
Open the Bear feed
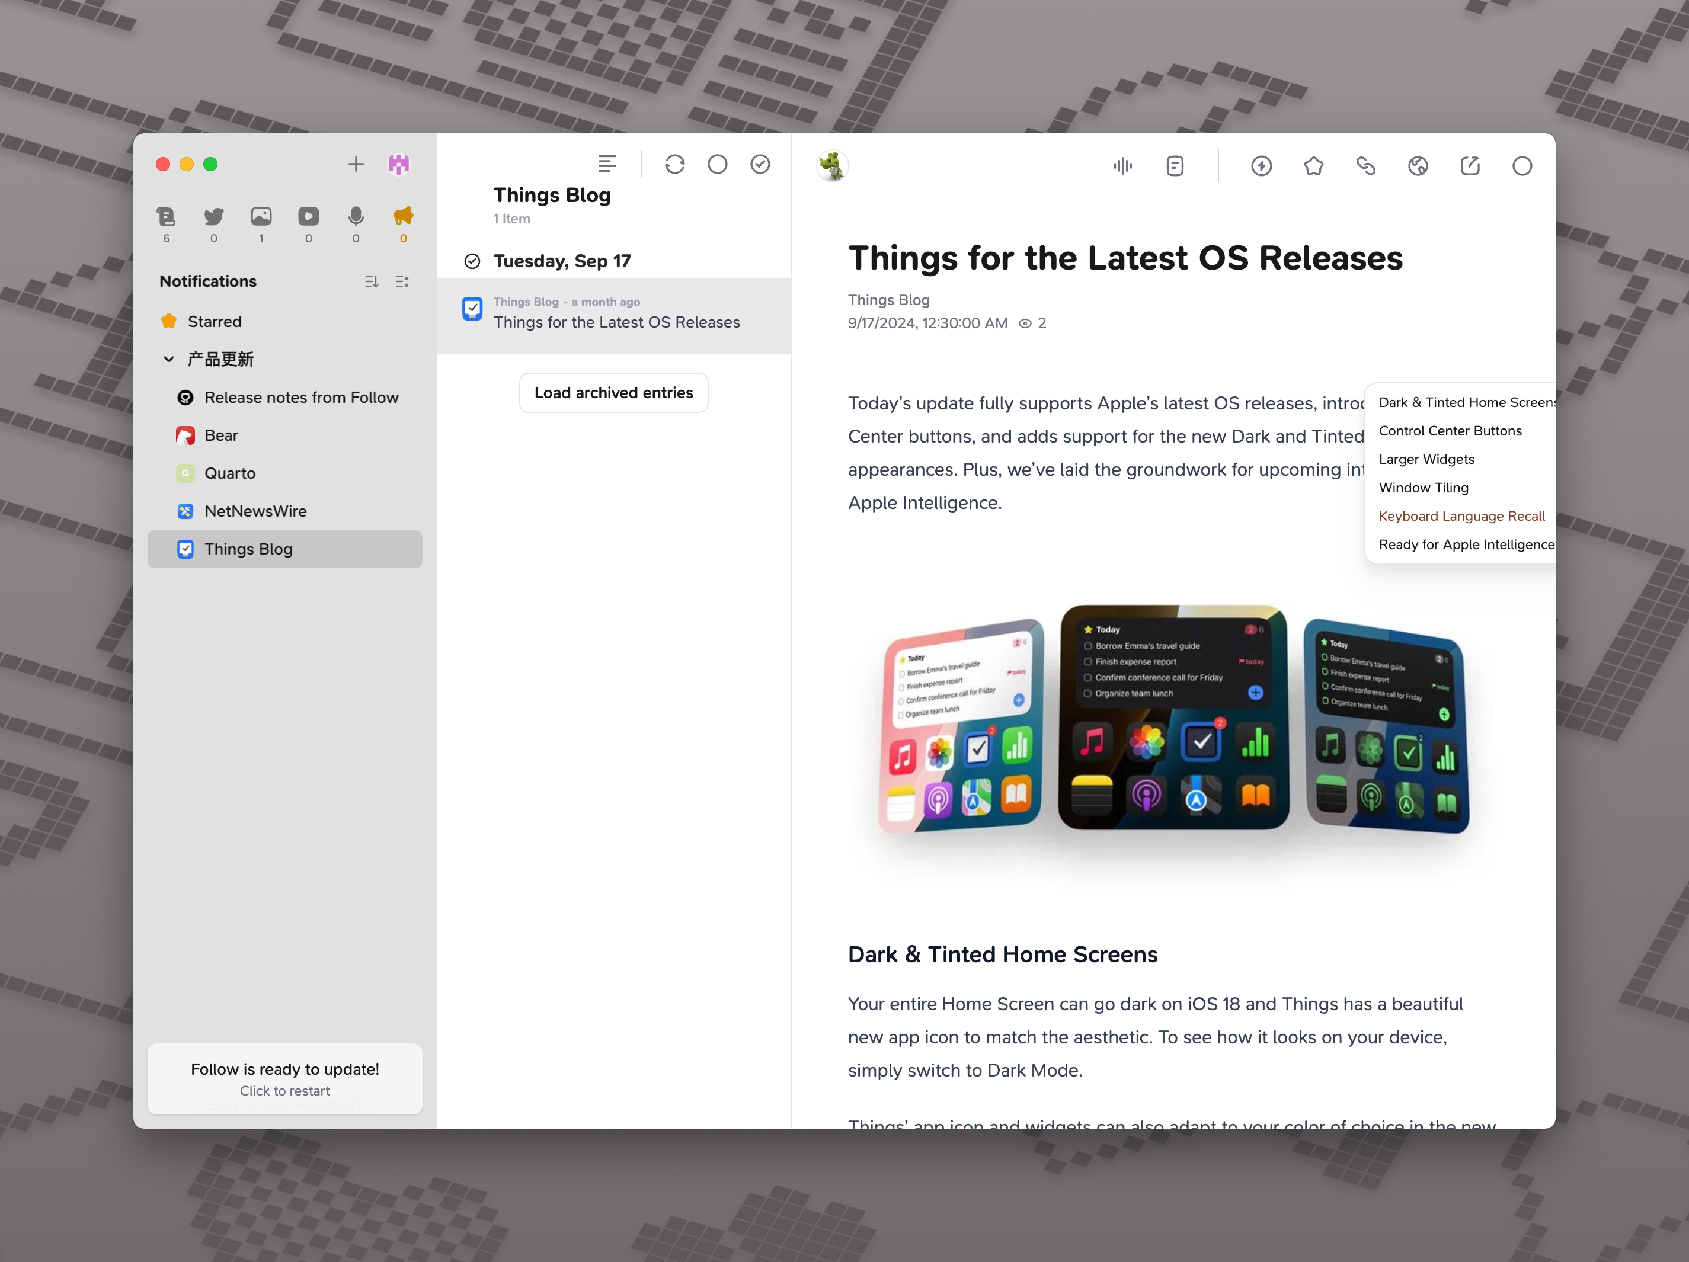pos(285,435)
